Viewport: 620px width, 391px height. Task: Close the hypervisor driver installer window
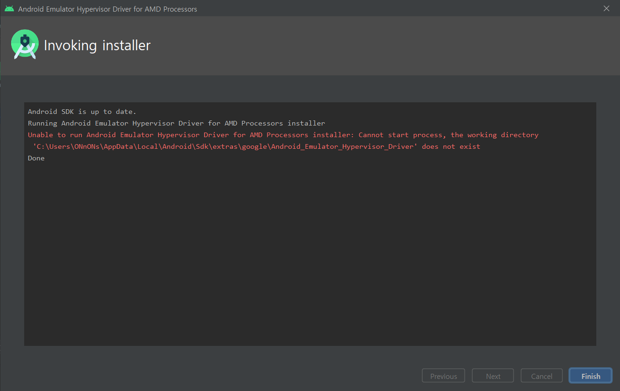pos(606,8)
